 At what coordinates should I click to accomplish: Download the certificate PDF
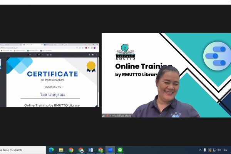(89, 55)
